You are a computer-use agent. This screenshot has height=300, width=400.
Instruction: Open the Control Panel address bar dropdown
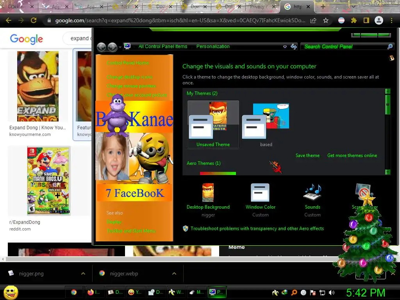(285, 47)
